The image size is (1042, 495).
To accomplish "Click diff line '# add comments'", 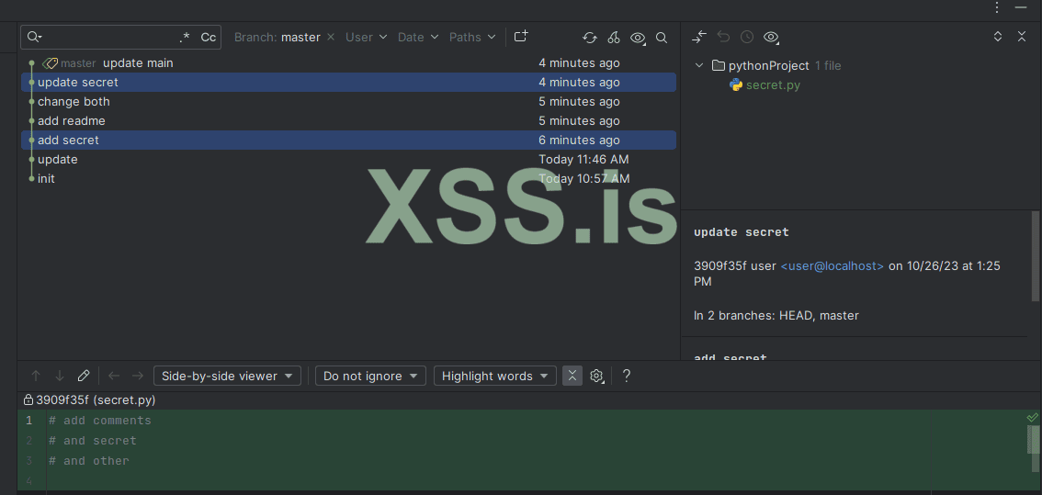I will 99,421.
